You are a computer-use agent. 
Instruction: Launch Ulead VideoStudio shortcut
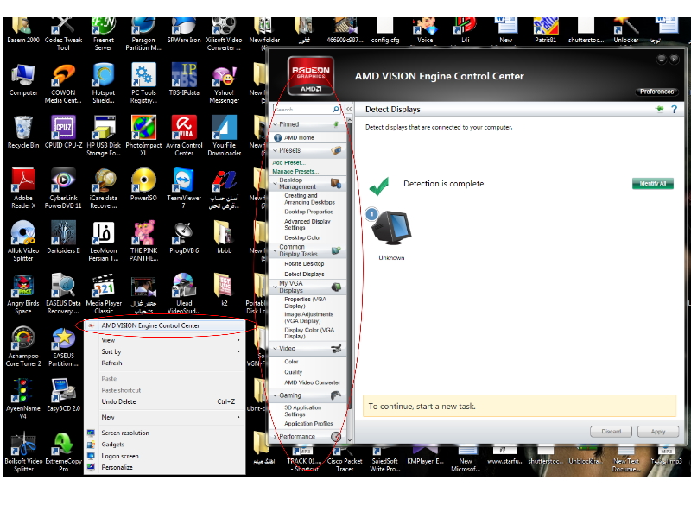pyautogui.click(x=184, y=294)
